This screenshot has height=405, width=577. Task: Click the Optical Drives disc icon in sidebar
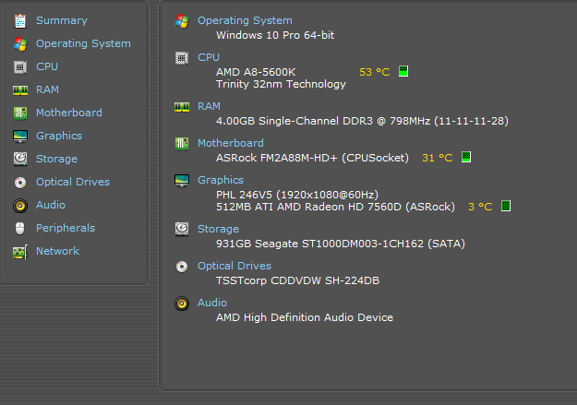pos(19,182)
